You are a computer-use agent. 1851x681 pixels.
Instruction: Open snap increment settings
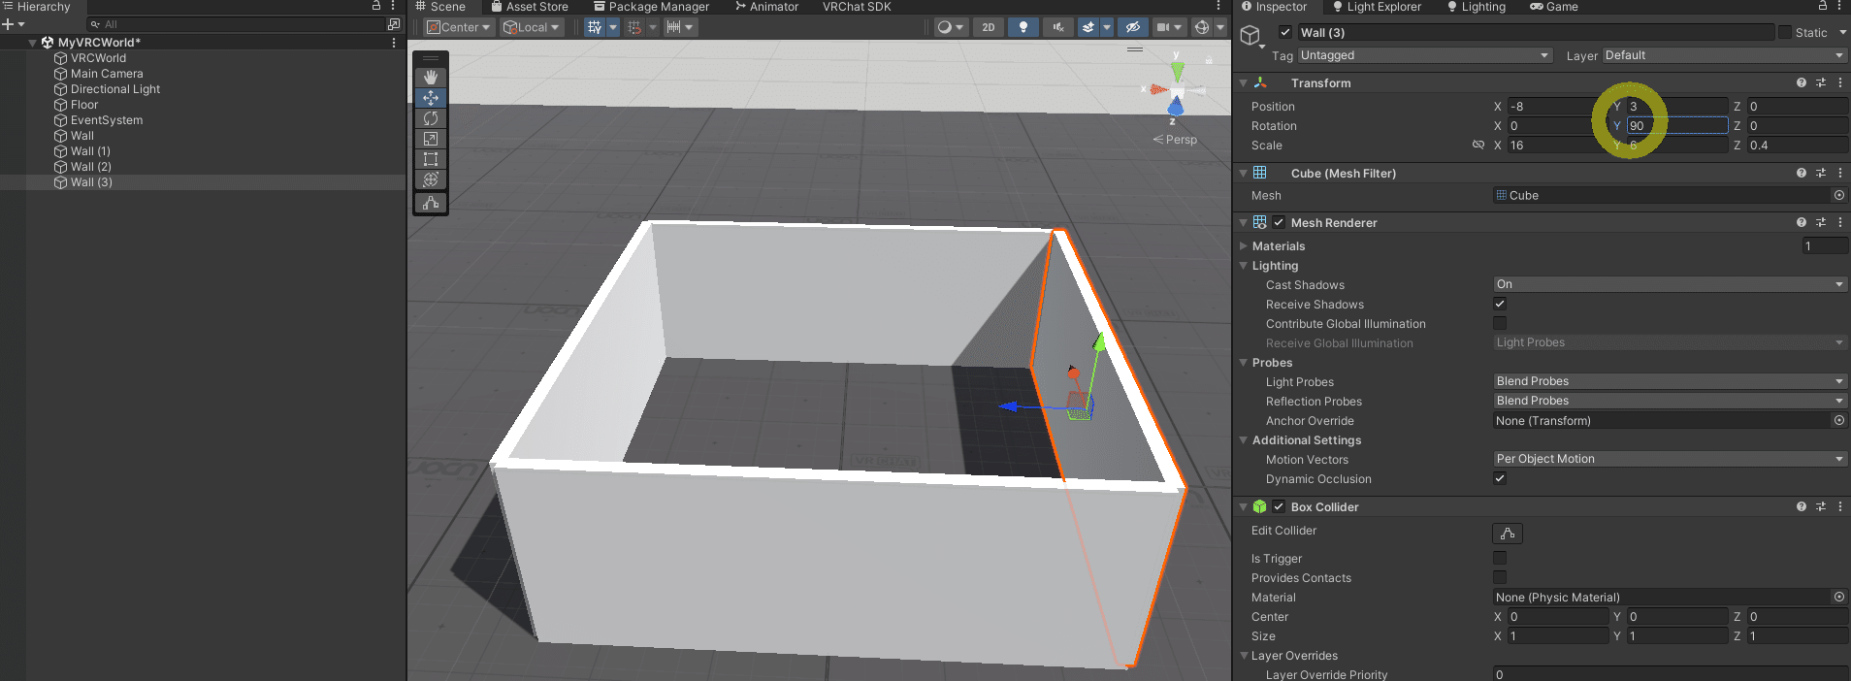[x=680, y=27]
